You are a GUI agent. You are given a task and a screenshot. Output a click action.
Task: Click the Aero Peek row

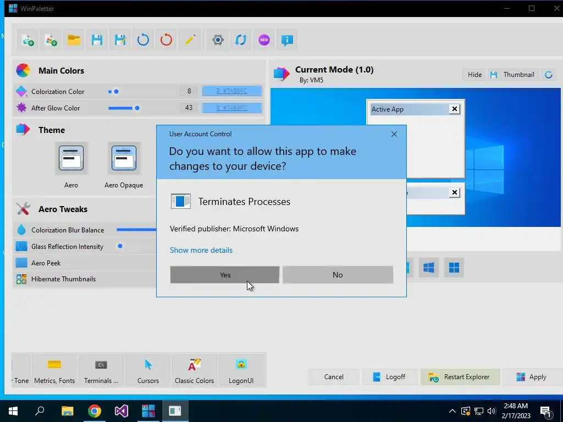coord(85,263)
